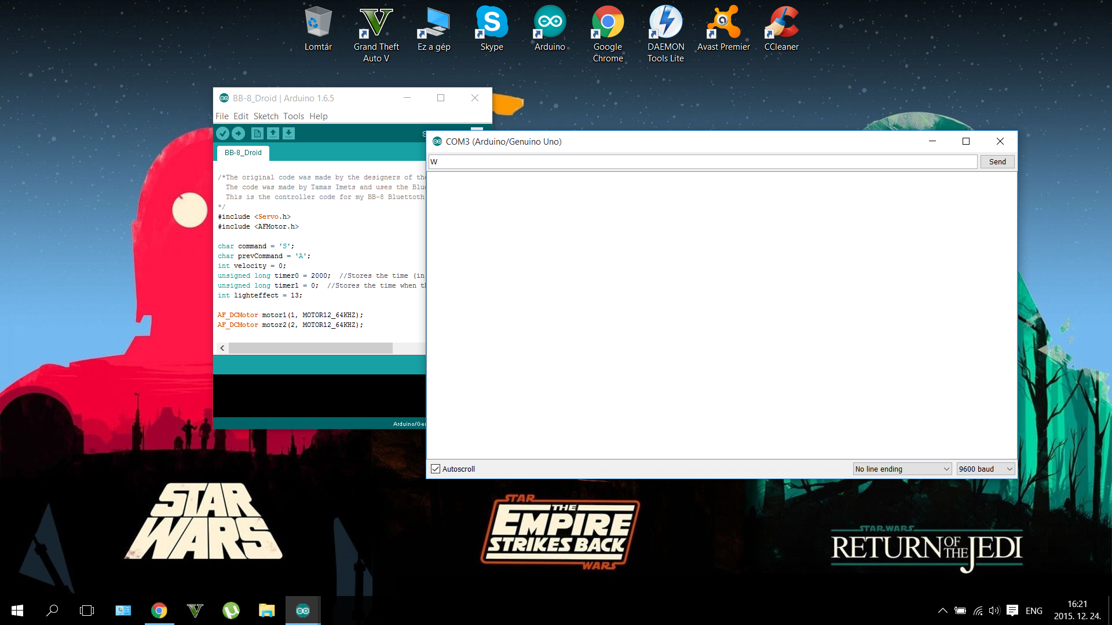This screenshot has width=1112, height=625.
Task: Click the Save sketch icon
Action: pos(288,134)
